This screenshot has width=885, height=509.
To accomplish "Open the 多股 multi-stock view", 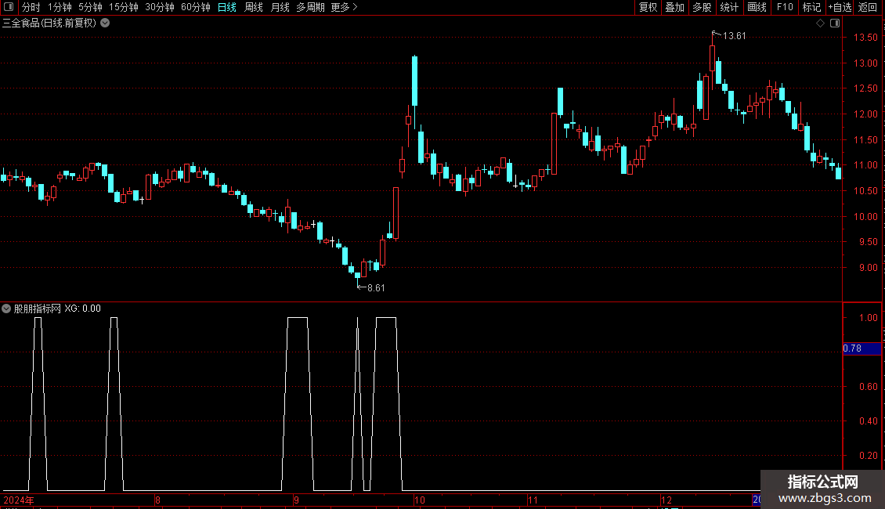I will coord(702,7).
